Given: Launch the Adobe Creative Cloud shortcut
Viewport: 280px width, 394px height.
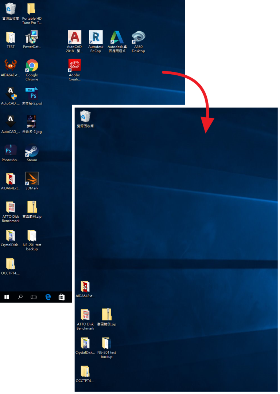Looking at the screenshot, I should click(x=74, y=66).
